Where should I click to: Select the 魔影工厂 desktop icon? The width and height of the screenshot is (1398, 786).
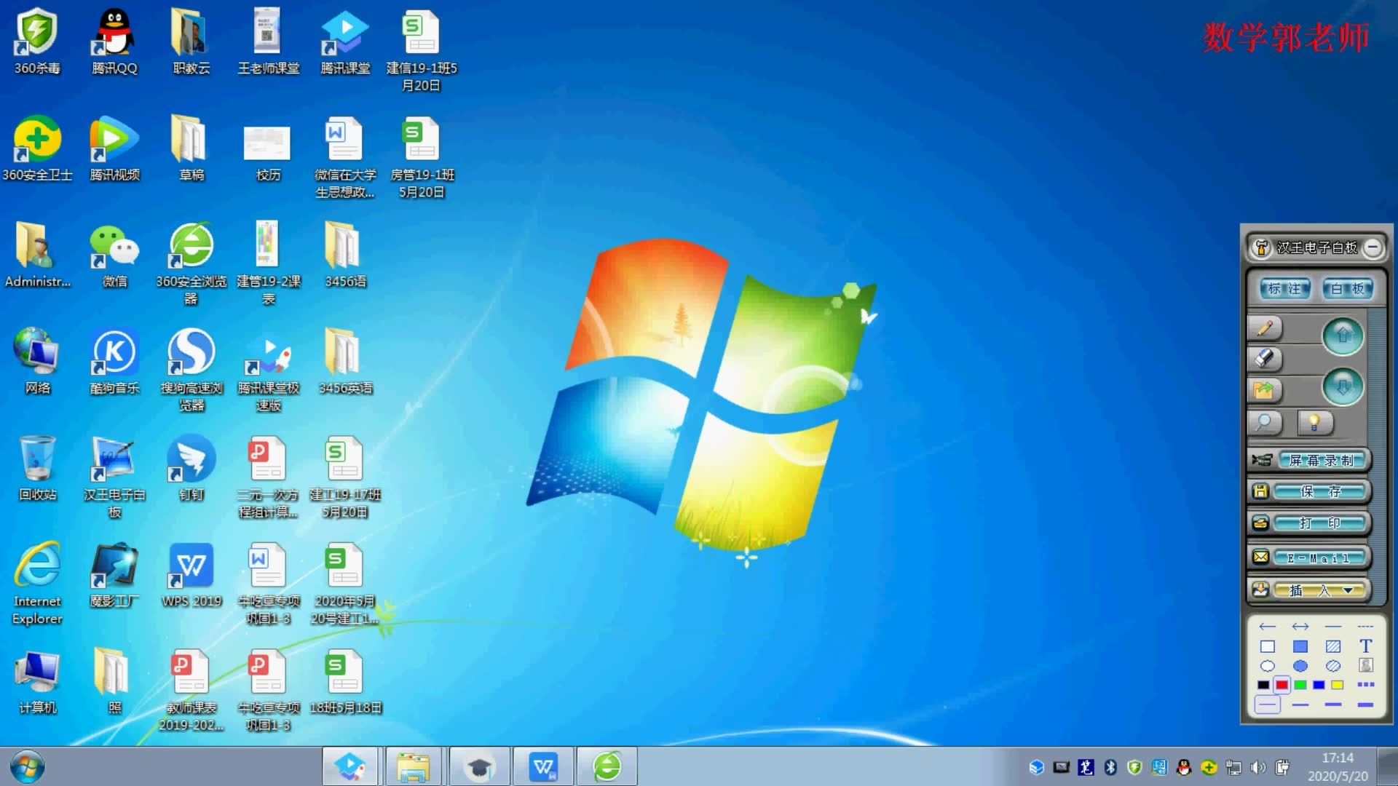(114, 575)
